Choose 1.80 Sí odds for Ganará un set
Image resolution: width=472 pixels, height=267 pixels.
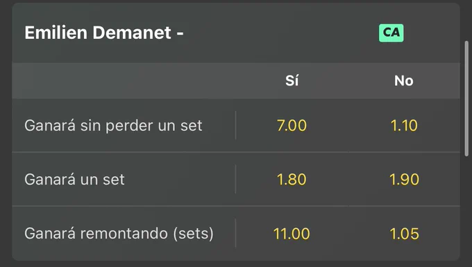pyautogui.click(x=292, y=180)
